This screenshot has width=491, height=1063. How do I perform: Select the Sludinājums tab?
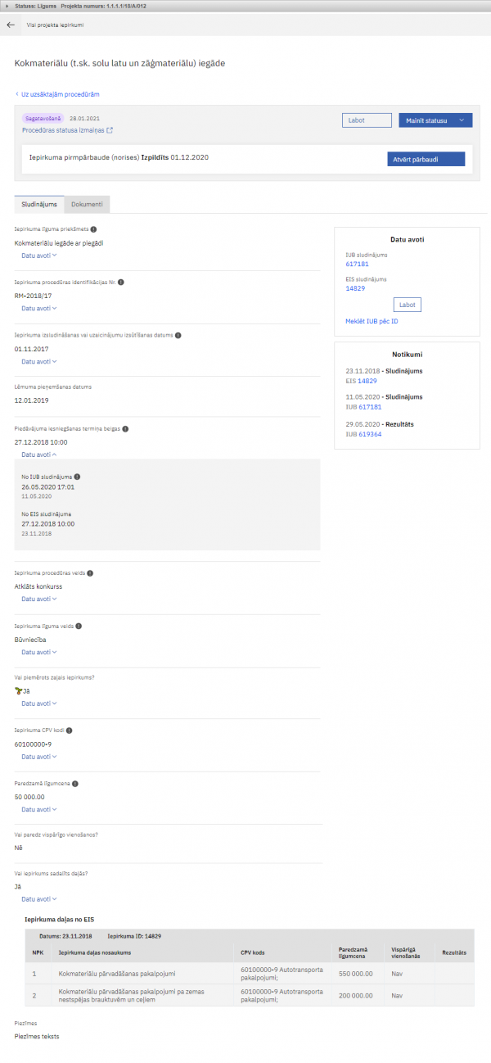tap(39, 205)
